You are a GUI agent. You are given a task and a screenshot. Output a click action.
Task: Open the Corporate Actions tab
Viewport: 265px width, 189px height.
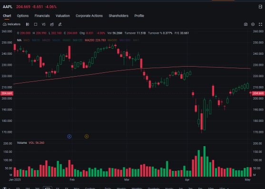[x=89, y=16]
